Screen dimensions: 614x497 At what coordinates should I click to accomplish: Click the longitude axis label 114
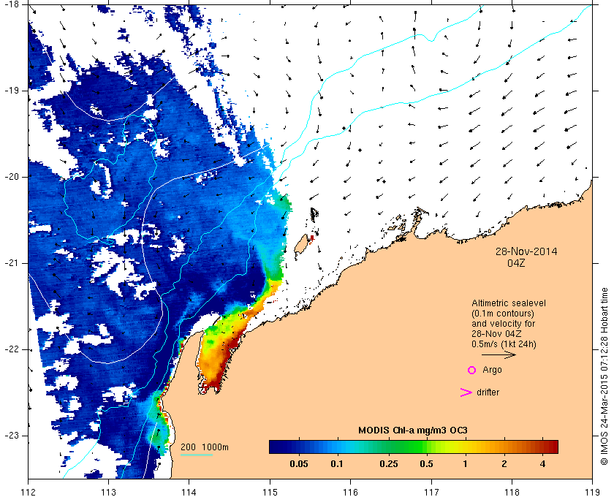click(x=189, y=492)
